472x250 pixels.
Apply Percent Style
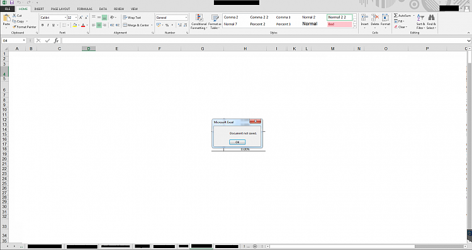(167, 25)
